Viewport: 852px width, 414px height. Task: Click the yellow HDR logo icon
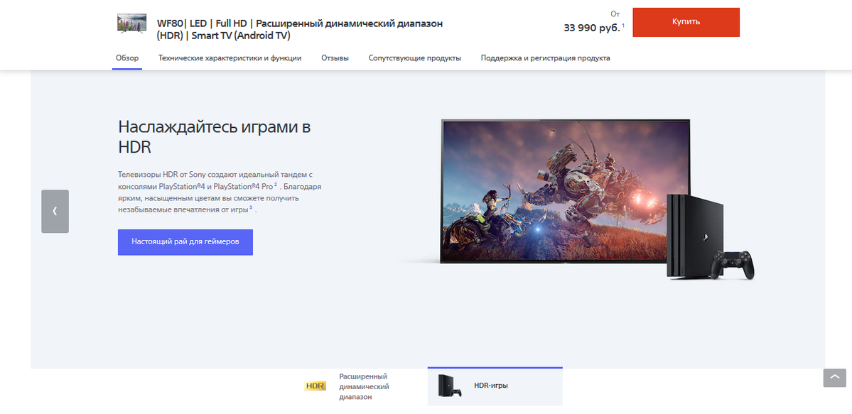[x=315, y=386]
